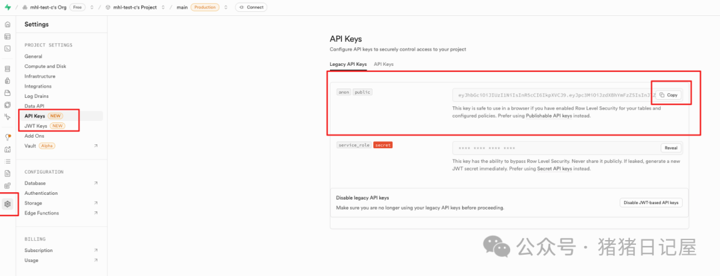The image size is (720, 276).
Task: Expand the branch switcher chevron after Production
Action: [225, 7]
